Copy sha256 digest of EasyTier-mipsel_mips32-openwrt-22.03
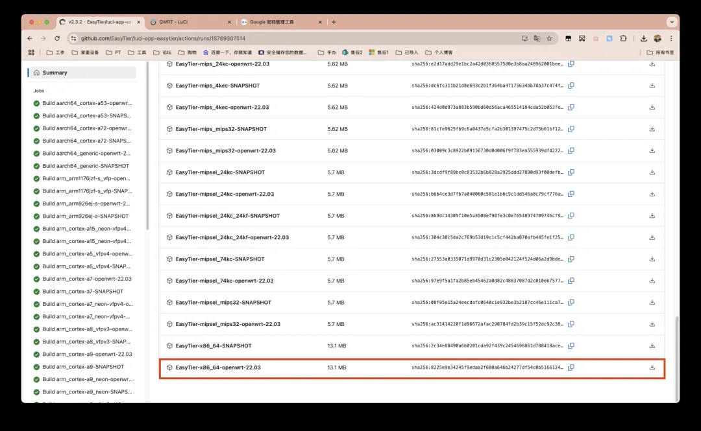Viewport: 701px width, 431px height. (571, 324)
